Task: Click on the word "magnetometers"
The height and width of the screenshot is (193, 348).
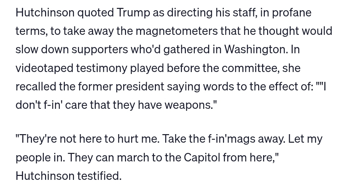Action: pos(176,31)
